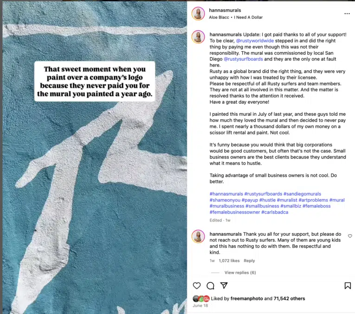Open more options three-dot menu
Image resolution: width=355 pixels, height=314 pixels.
click(x=347, y=13)
